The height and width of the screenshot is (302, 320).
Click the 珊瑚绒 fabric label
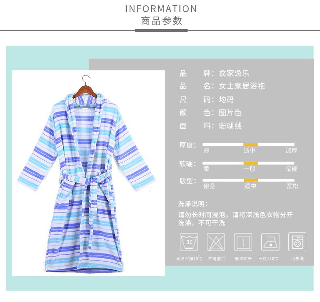[230, 126]
